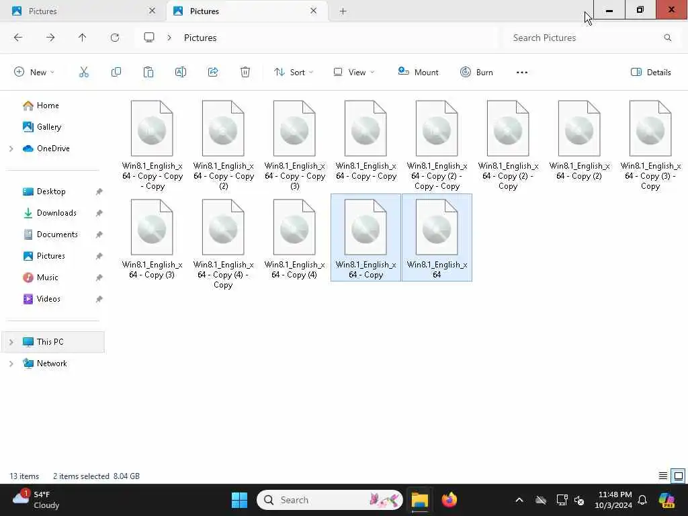Click Burn button
Image resolution: width=688 pixels, height=516 pixels.
pos(476,73)
